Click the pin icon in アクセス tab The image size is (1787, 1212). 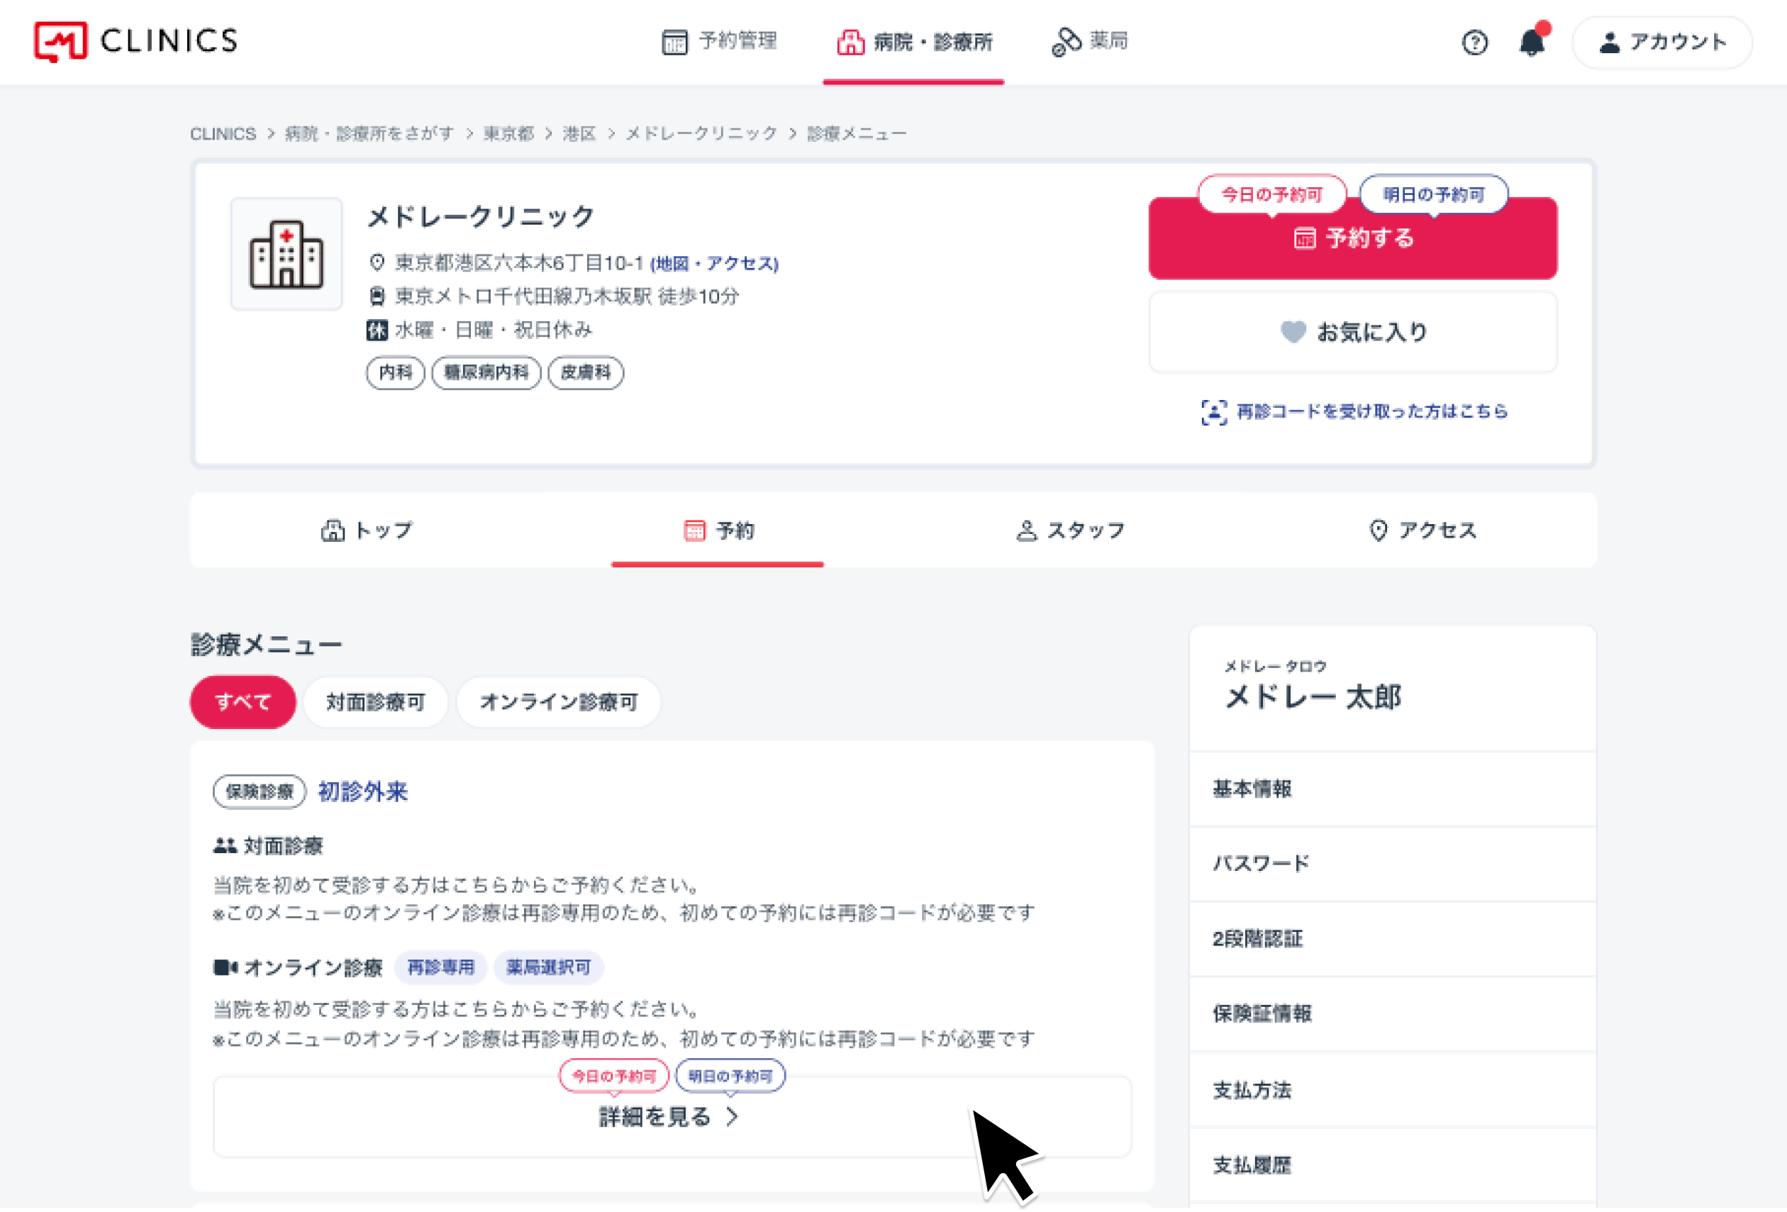pyautogui.click(x=1379, y=530)
